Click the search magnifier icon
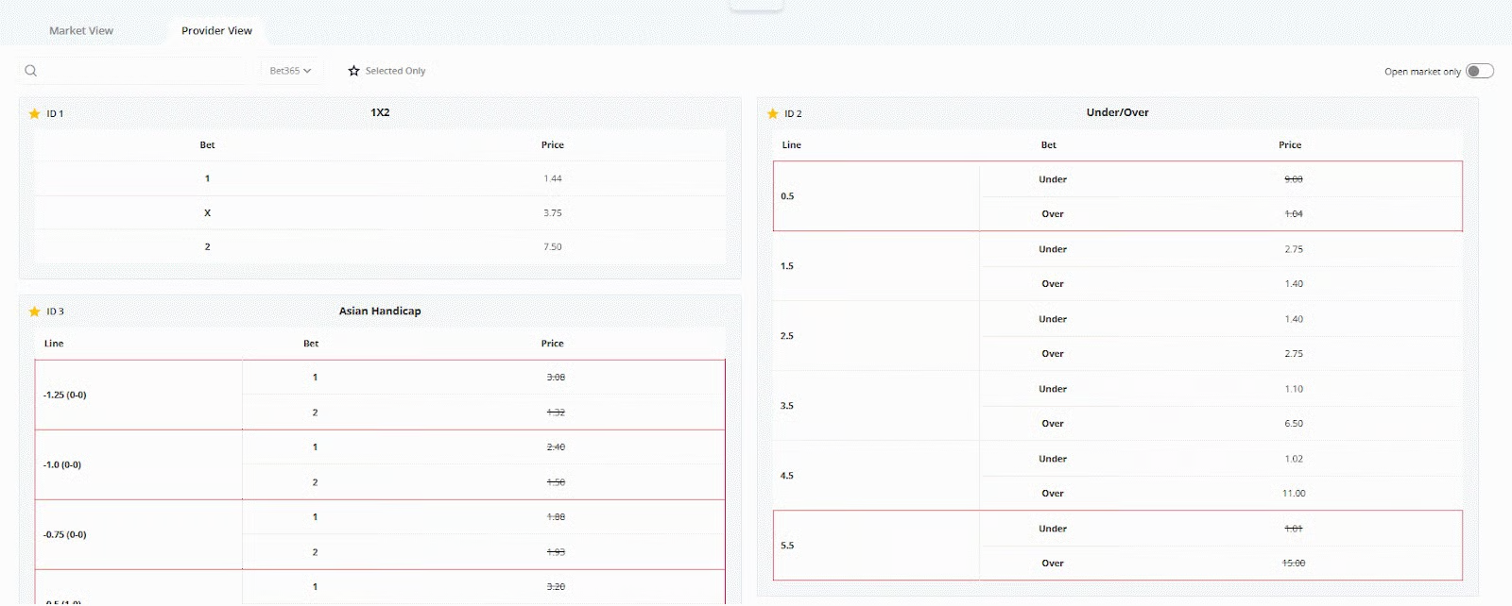Screen dimensions: 1512x606 [x=31, y=71]
